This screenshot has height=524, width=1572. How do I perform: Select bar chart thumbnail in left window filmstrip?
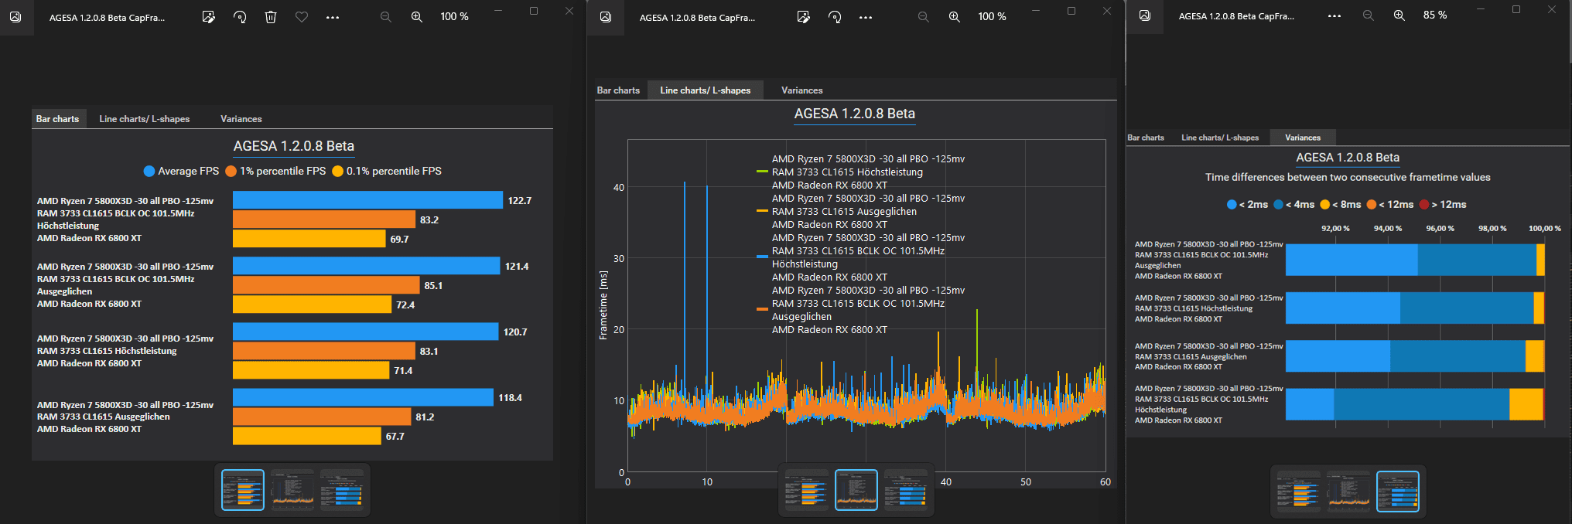pyautogui.click(x=243, y=490)
